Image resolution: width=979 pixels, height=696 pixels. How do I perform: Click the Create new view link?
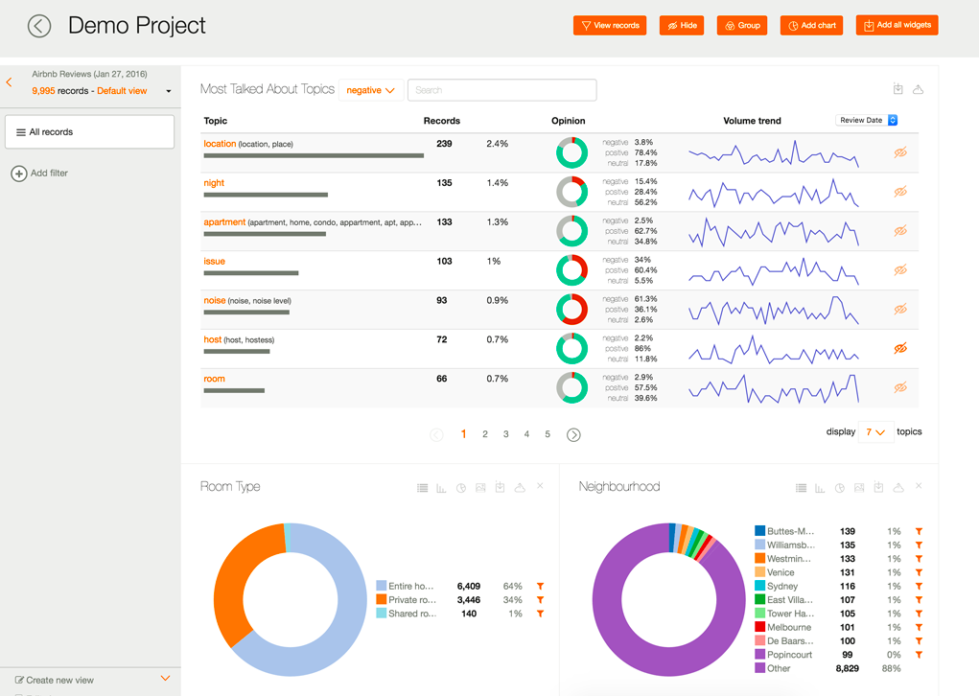pos(60,680)
